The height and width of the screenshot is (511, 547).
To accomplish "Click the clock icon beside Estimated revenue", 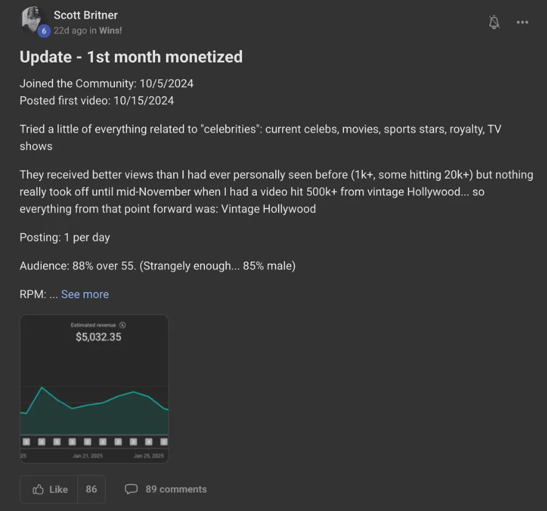I will 123,325.
